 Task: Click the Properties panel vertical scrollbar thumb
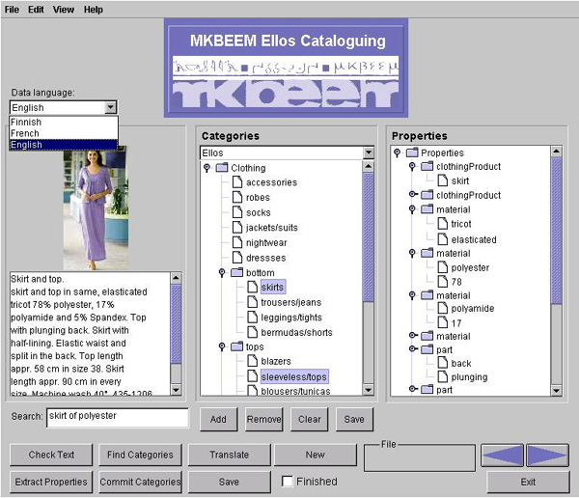click(556, 231)
